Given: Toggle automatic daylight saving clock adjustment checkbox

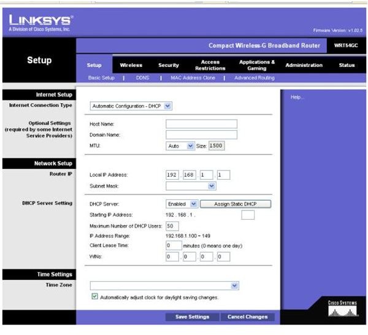Looking at the screenshot, I should [94, 296].
